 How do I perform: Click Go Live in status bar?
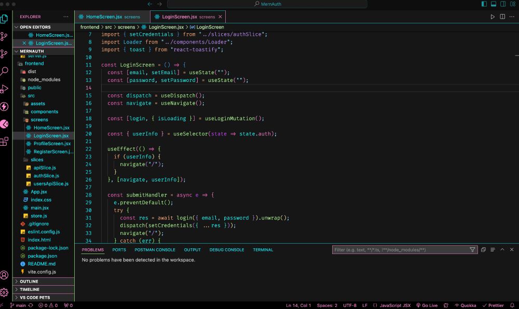(x=427, y=305)
